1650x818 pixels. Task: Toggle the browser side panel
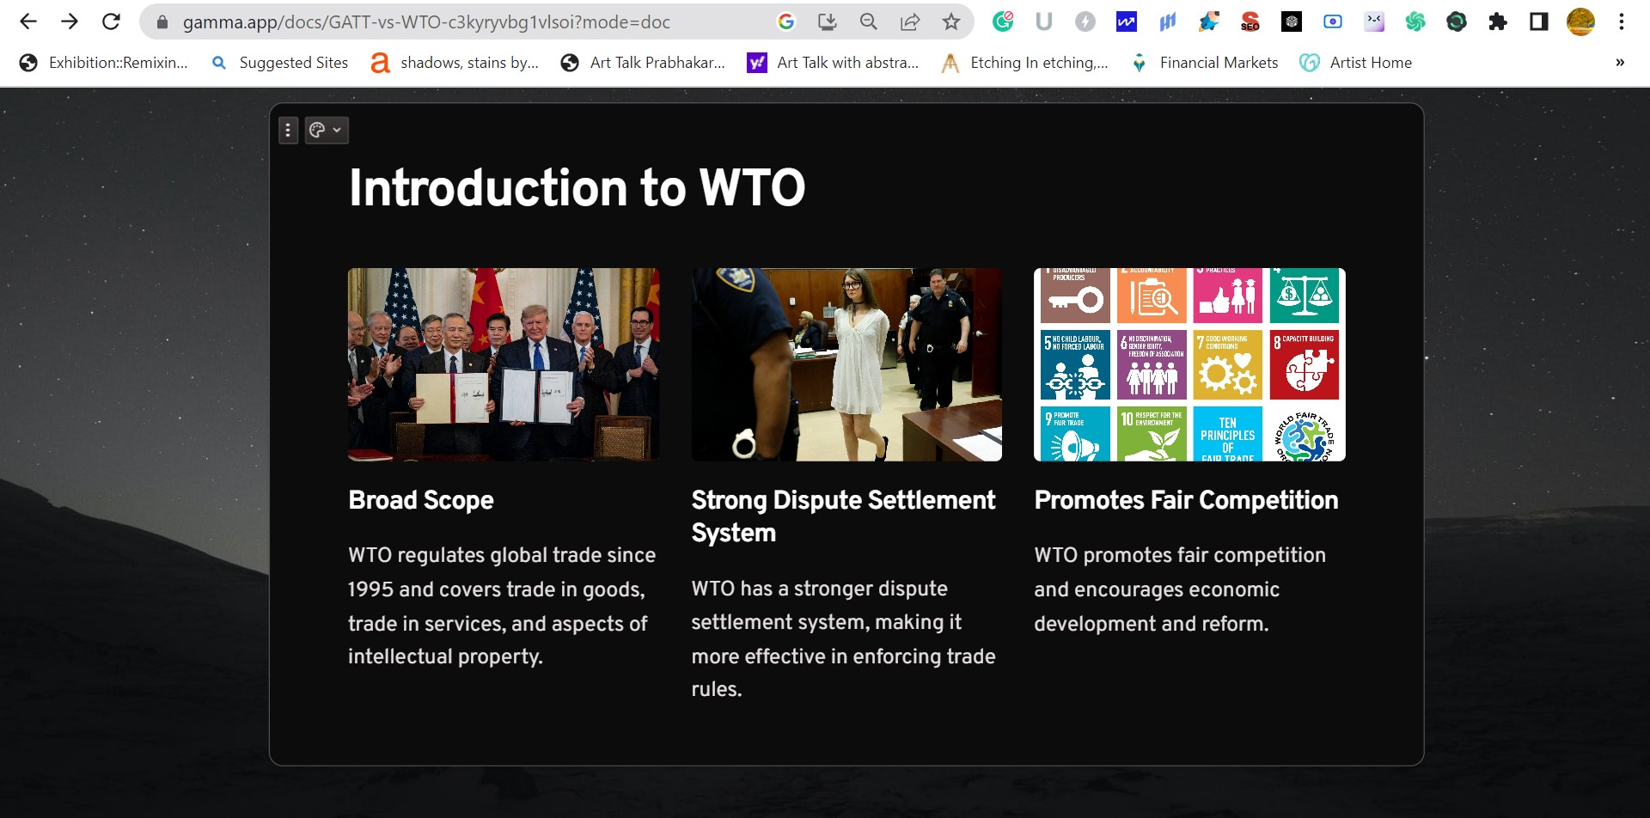1539,21
